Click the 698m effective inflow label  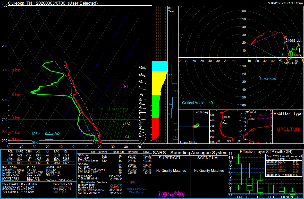pos(36,134)
